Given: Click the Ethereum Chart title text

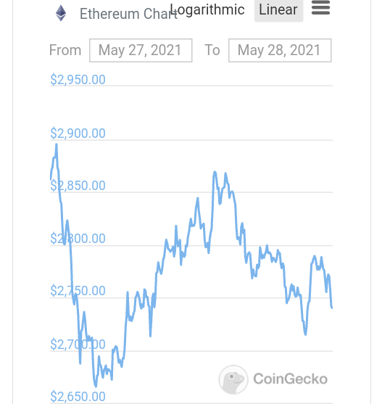Looking at the screenshot, I should 128,14.
